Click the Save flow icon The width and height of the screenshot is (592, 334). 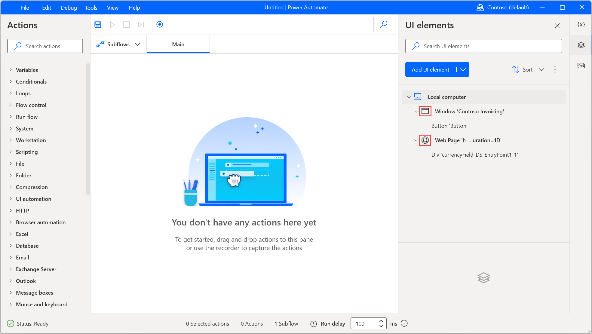click(98, 24)
